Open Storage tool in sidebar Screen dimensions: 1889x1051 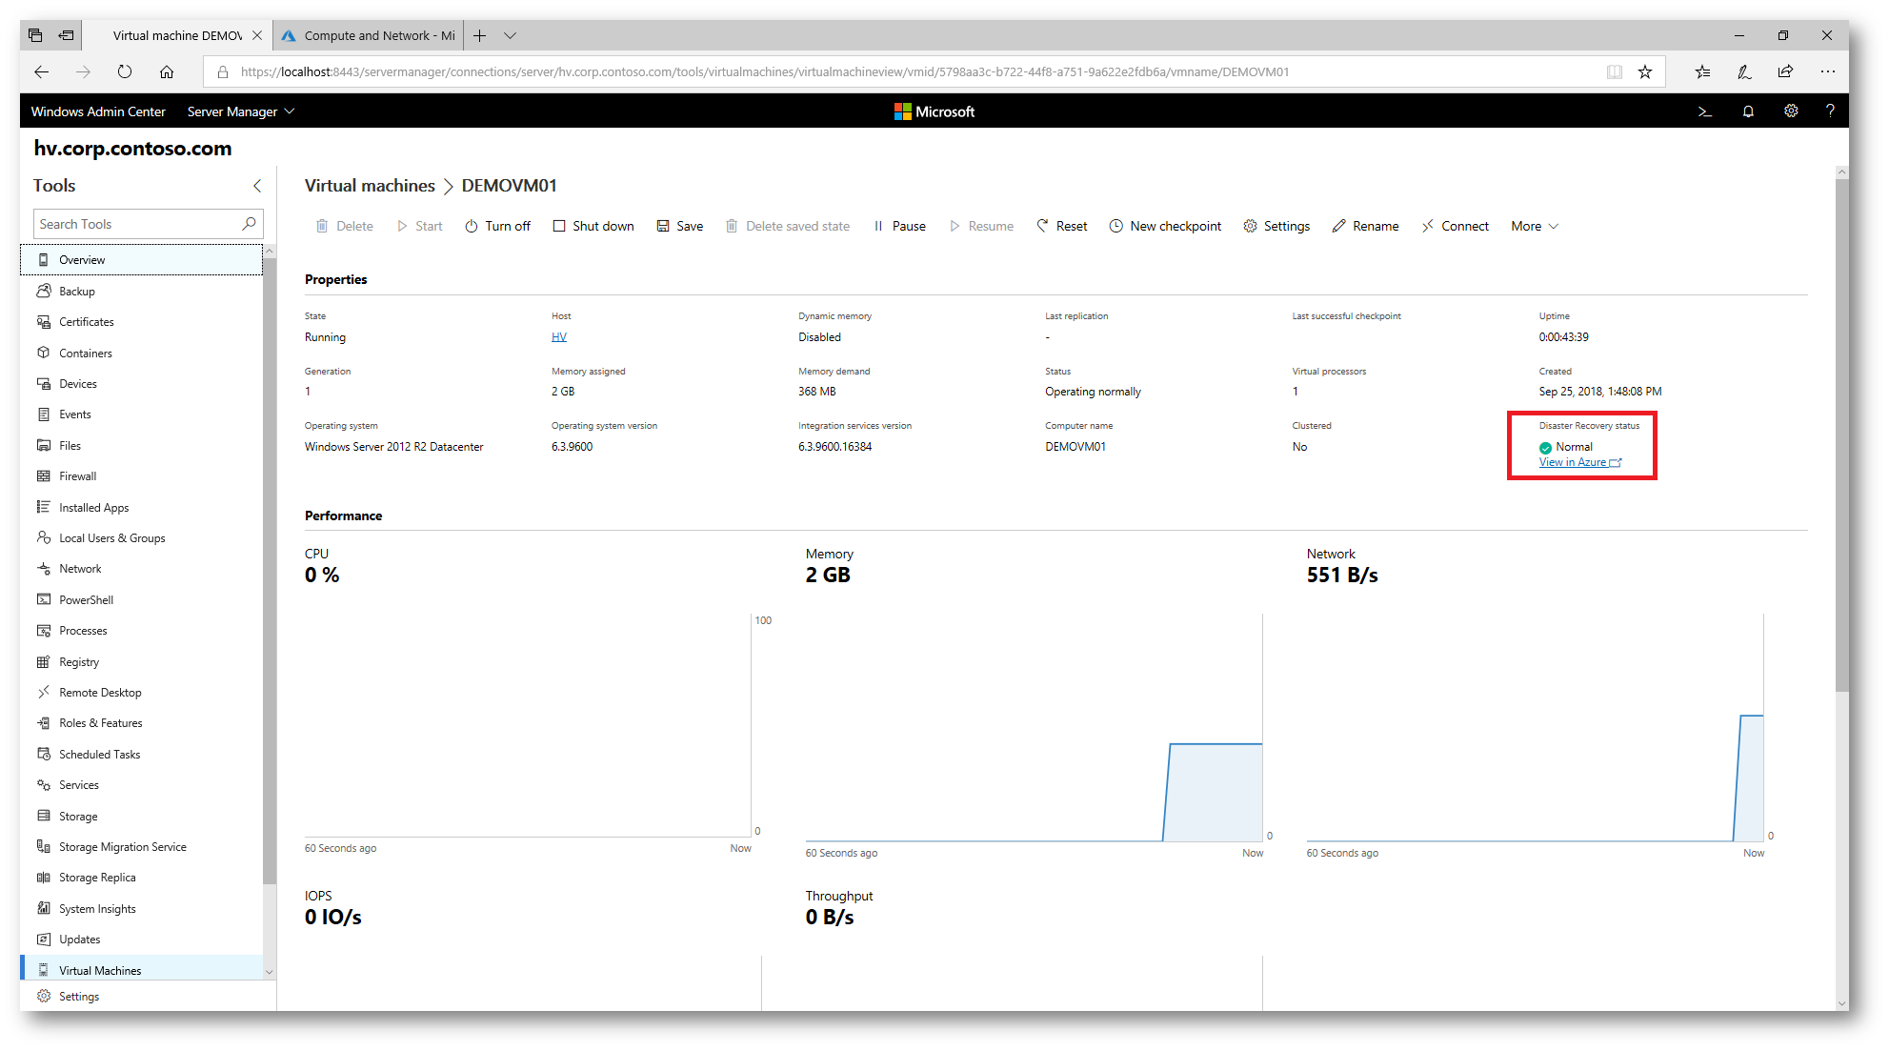pyautogui.click(x=142, y=817)
